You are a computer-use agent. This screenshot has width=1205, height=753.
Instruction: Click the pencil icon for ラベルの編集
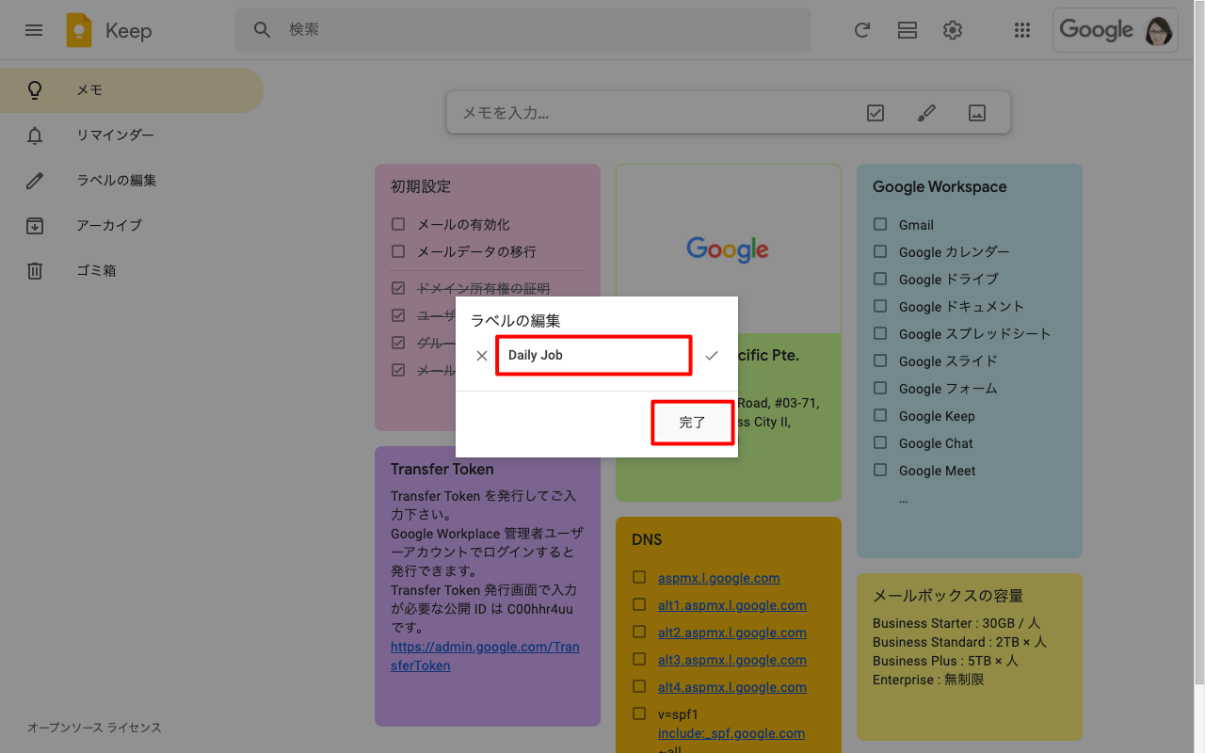coord(35,181)
